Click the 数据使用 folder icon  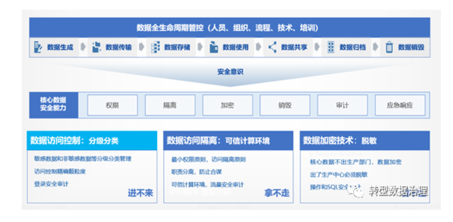coord(213,47)
